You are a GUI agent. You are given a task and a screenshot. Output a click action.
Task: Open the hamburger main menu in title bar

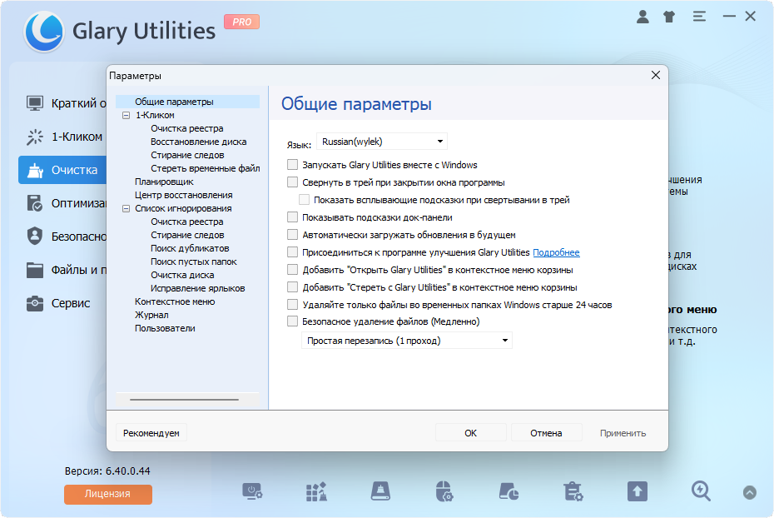pyautogui.click(x=699, y=17)
